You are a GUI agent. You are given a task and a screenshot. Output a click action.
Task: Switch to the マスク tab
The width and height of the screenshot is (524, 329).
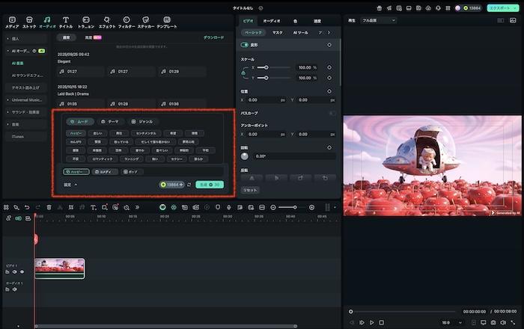point(277,33)
